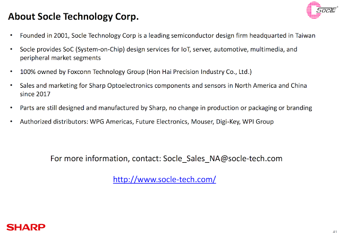Click the word 'Digi-Key' in distributors list
Screen dimensions: 340x233
pyautogui.click(x=228, y=122)
